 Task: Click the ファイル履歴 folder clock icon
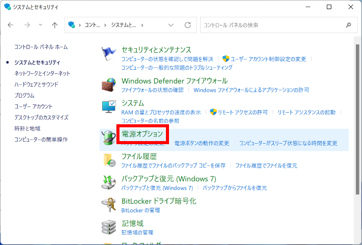coord(109,160)
